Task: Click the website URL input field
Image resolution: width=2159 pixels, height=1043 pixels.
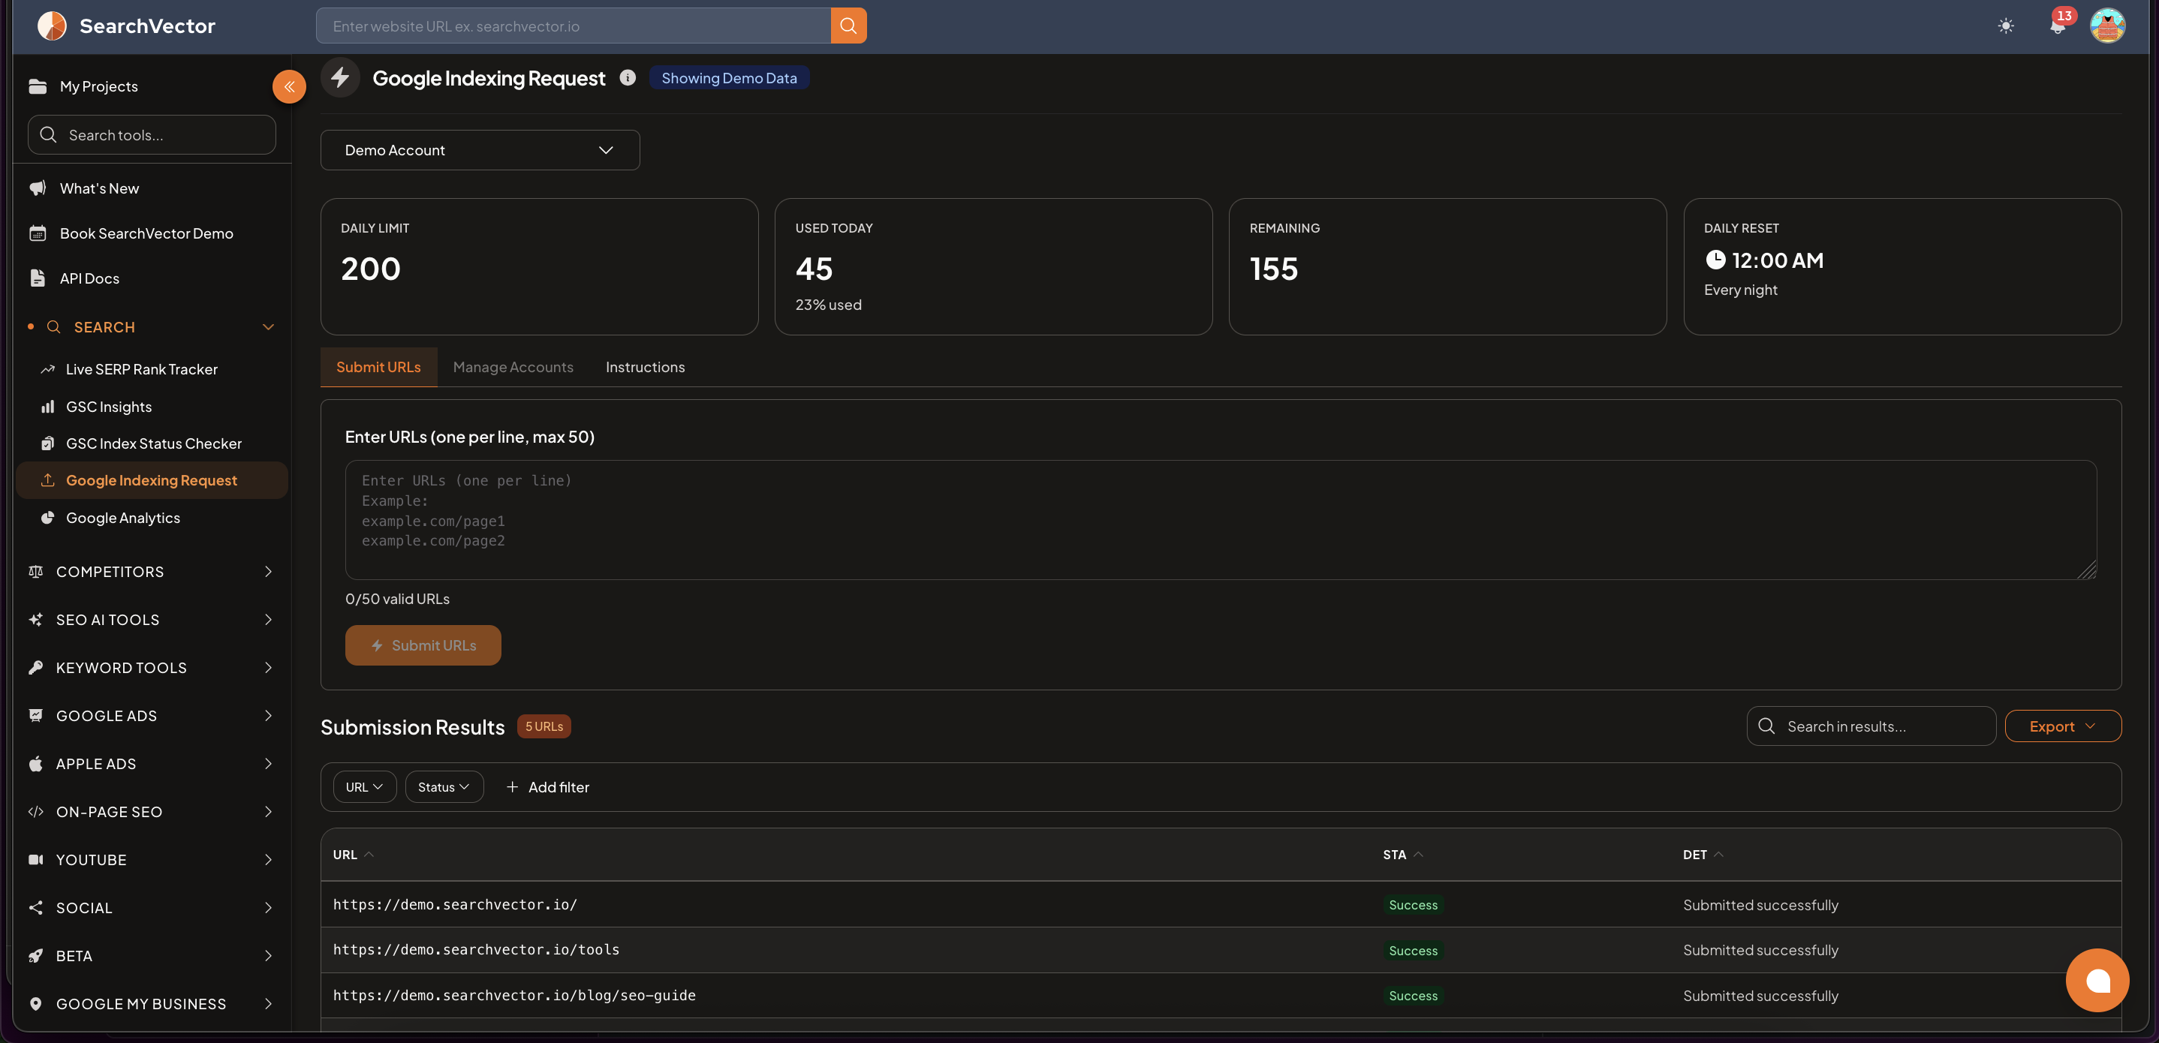Action: [574, 26]
